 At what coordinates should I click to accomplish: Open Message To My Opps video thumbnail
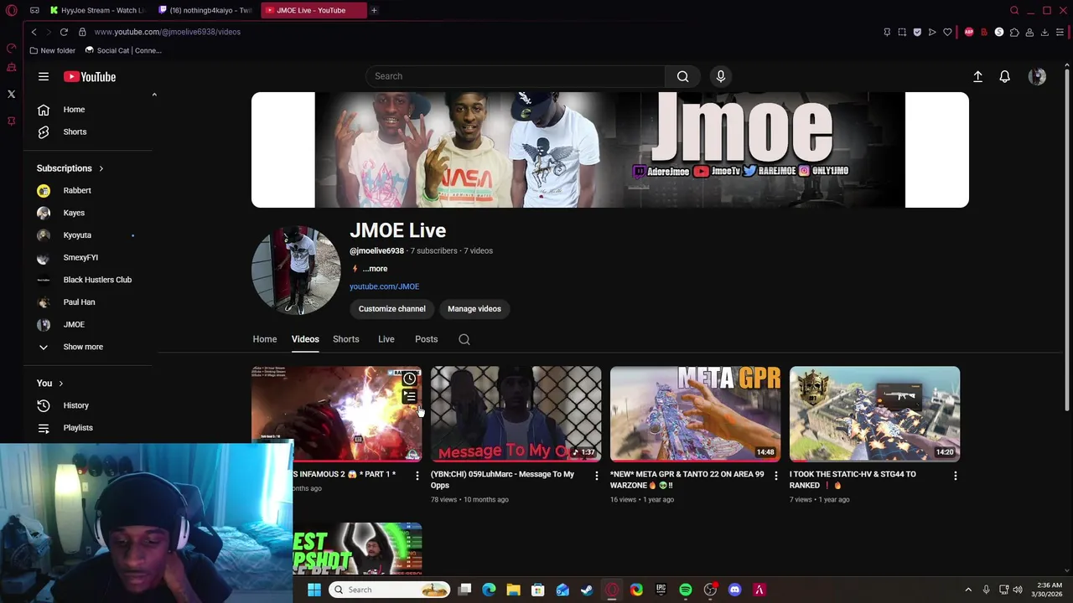516,414
